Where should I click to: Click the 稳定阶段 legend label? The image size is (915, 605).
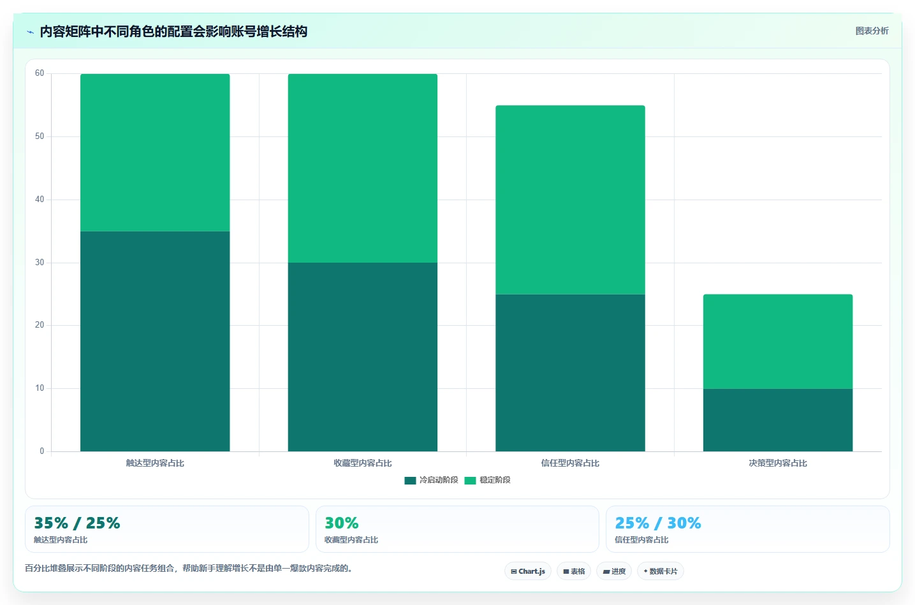tap(495, 480)
